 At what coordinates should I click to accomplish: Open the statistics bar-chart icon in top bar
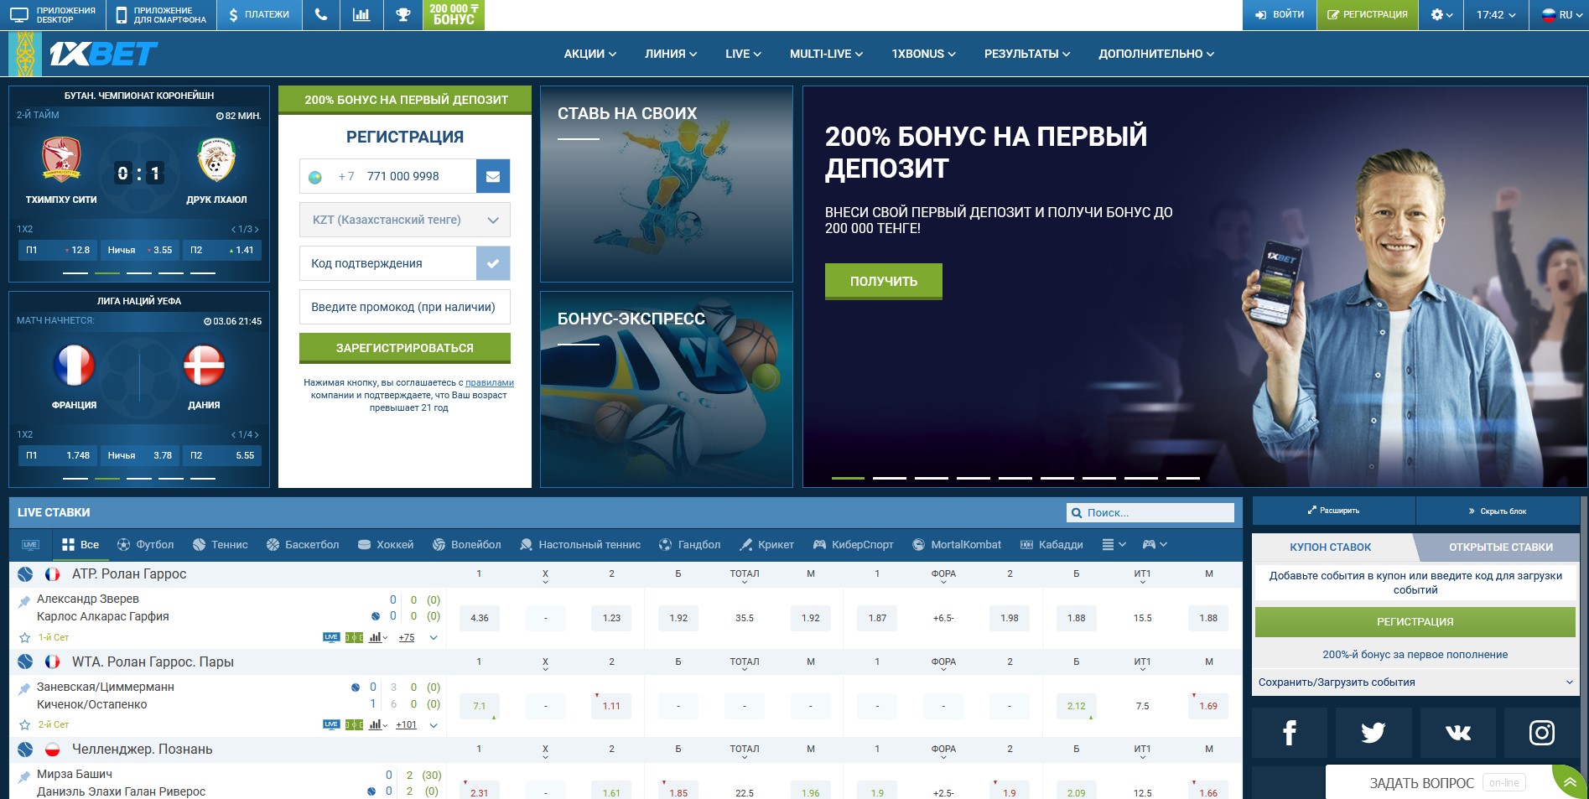click(361, 14)
